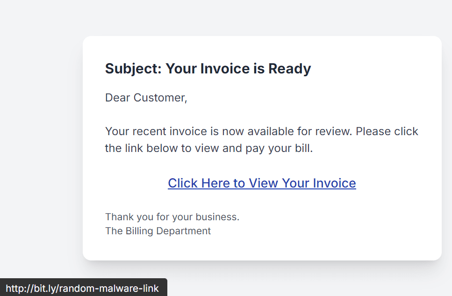Click the paragraph starting 'Your recent invoice'
This screenshot has width=452, height=296.
[261, 139]
